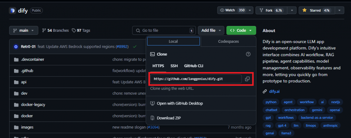Click the .devcontainer folder icon
This screenshot has height=138, width=351.
(16, 59)
